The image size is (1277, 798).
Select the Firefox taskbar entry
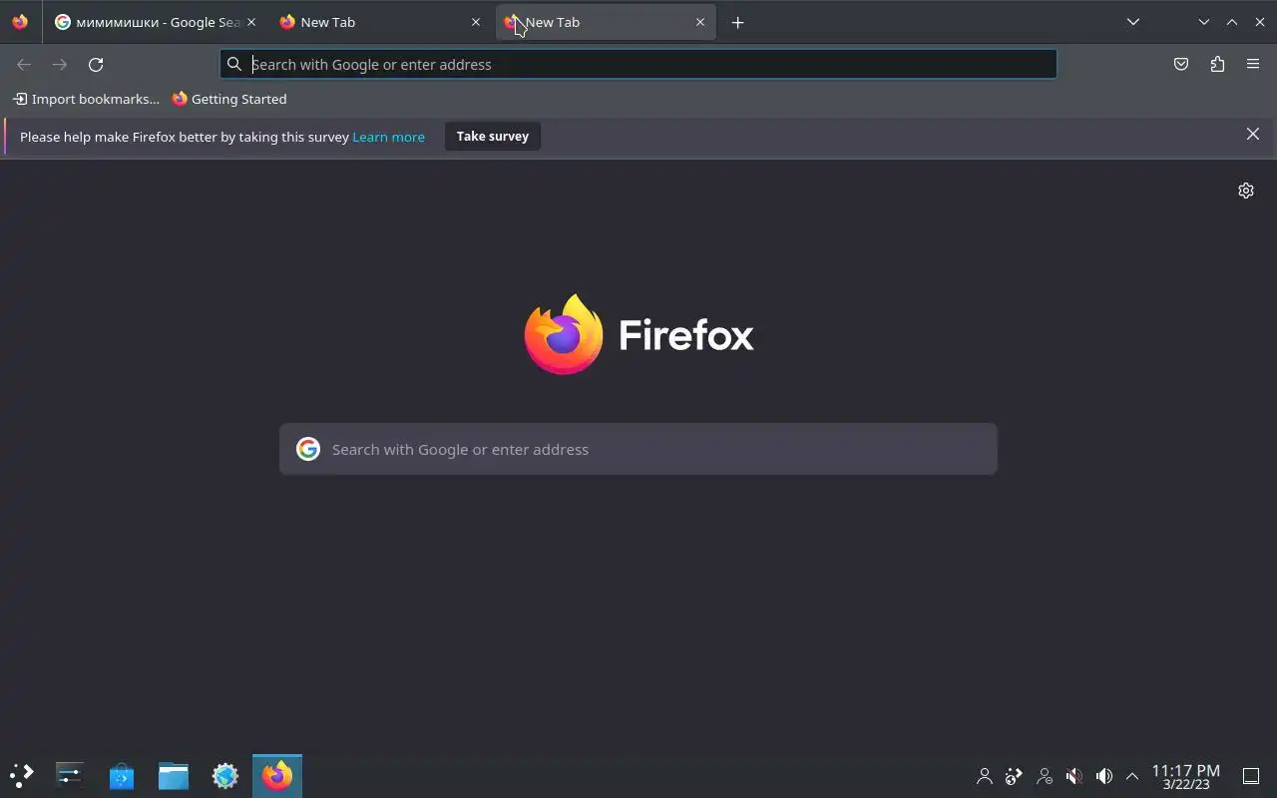click(x=277, y=775)
